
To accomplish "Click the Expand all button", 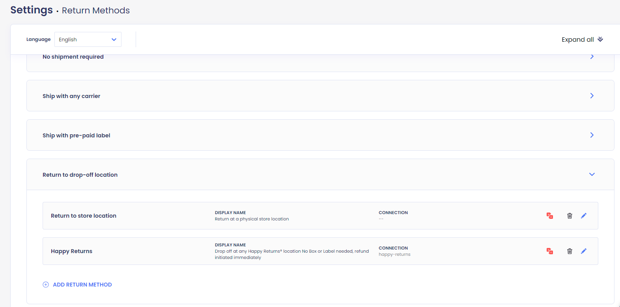I will (x=583, y=39).
